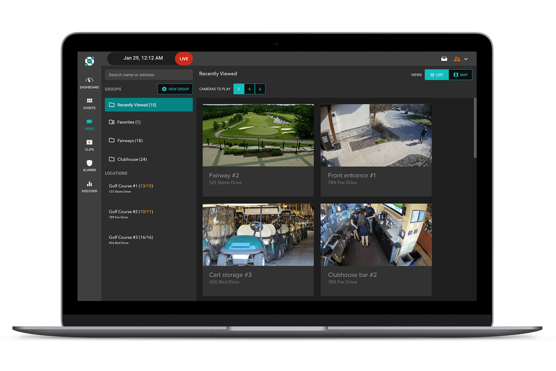The height and width of the screenshot is (371, 556).
Task: Click the New Group button
Action: tap(175, 89)
